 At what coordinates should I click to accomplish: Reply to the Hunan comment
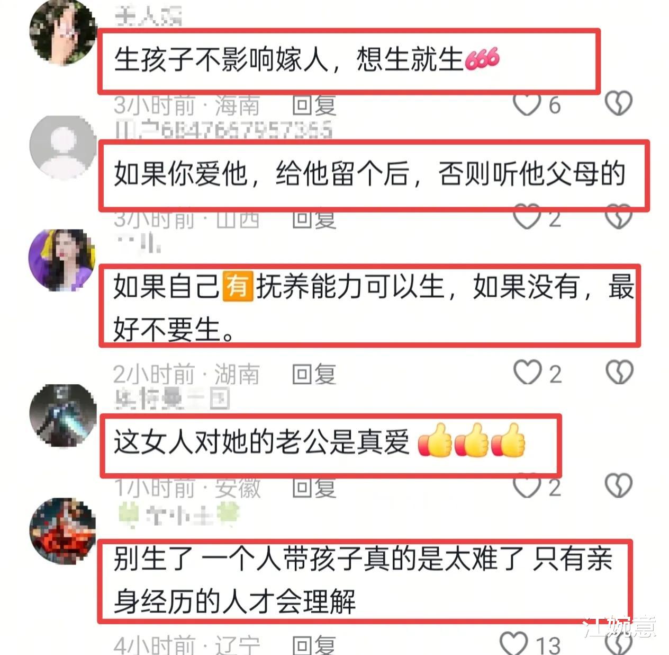coord(314,374)
